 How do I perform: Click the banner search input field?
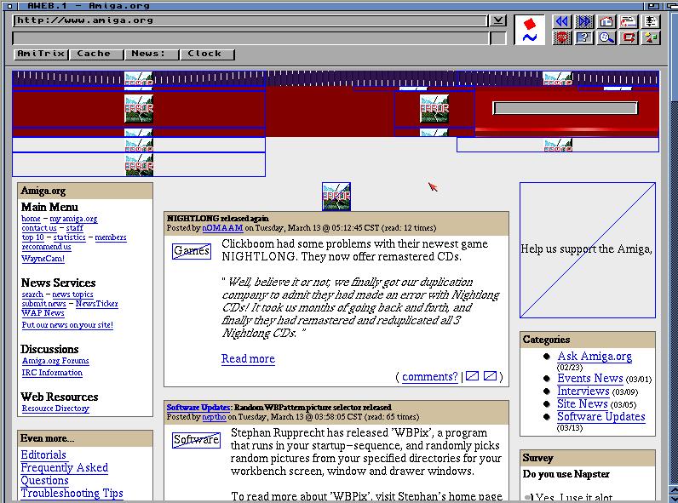[566, 108]
